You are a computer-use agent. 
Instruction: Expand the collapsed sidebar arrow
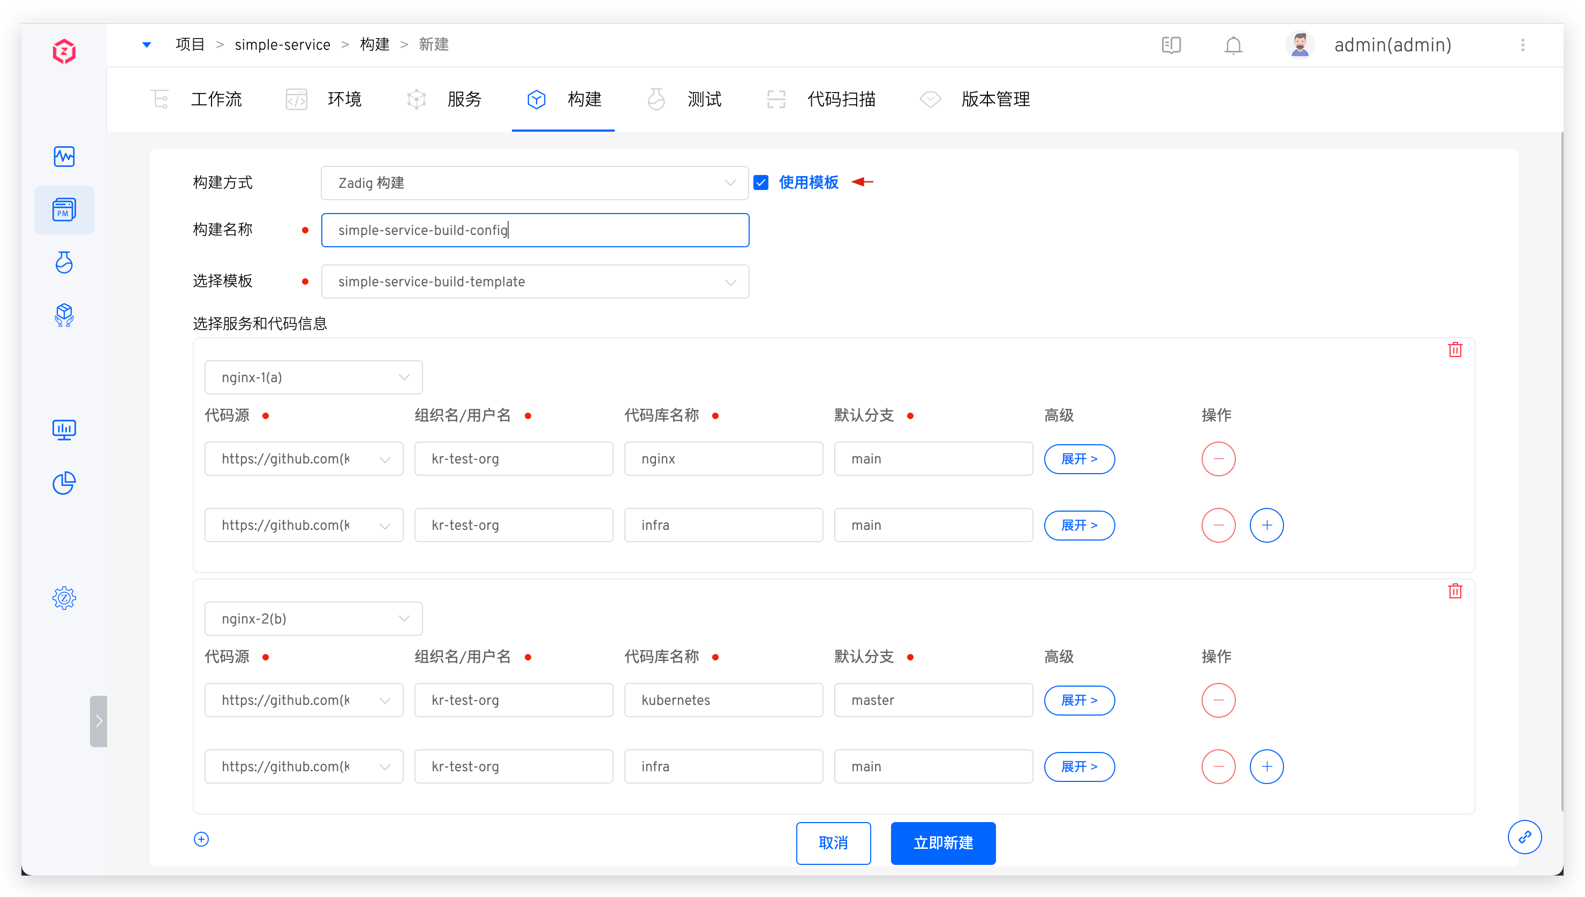coord(99,721)
